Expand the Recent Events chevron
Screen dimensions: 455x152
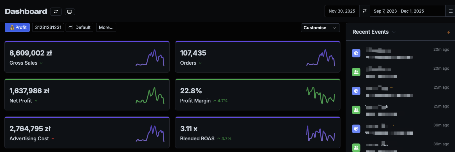(394, 32)
